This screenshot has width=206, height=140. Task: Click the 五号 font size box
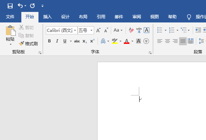84,31
